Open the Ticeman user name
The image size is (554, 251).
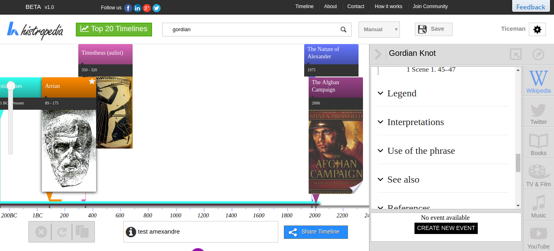[513, 29]
